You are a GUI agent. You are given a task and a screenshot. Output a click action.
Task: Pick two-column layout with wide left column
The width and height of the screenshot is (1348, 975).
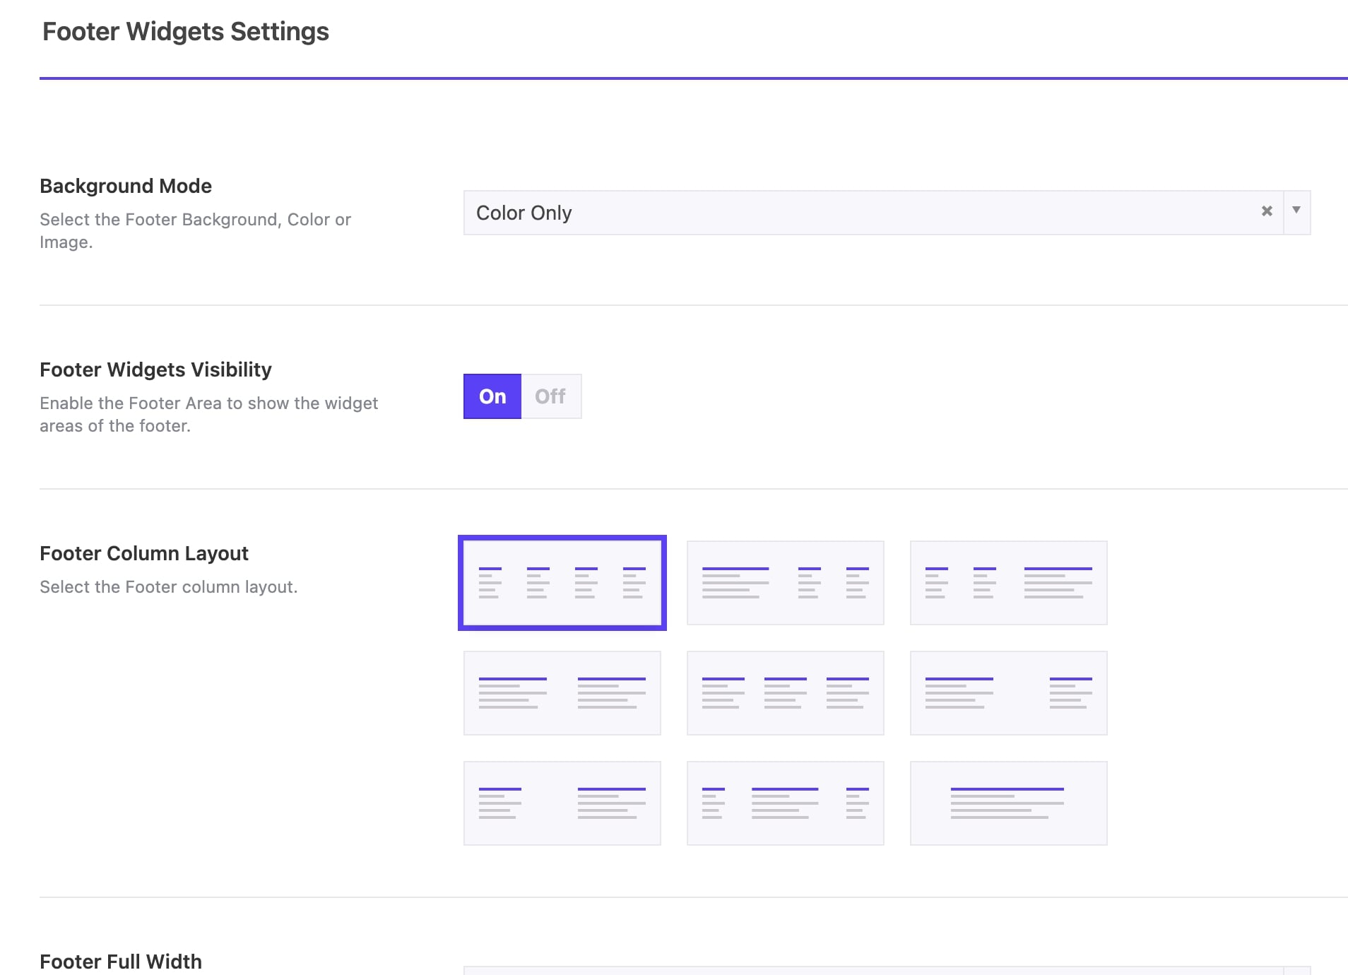[x=1008, y=693]
